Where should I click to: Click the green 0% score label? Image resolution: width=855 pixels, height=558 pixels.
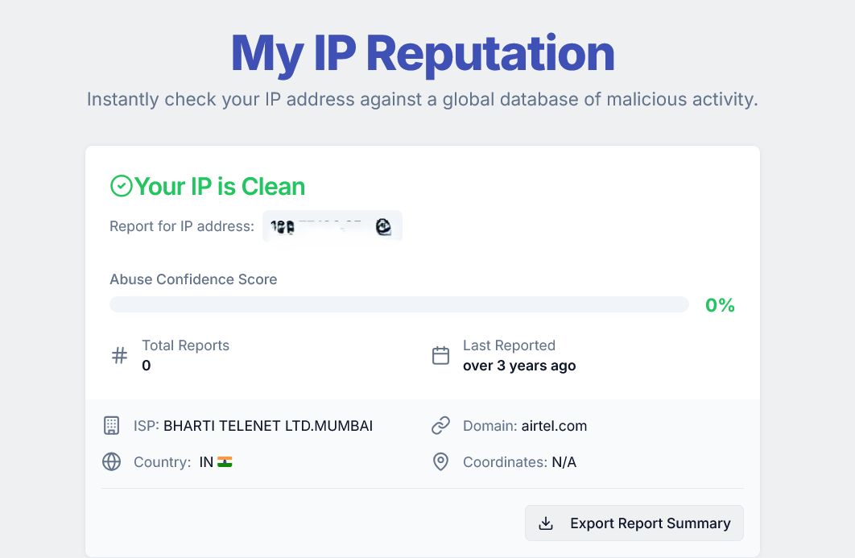719,304
